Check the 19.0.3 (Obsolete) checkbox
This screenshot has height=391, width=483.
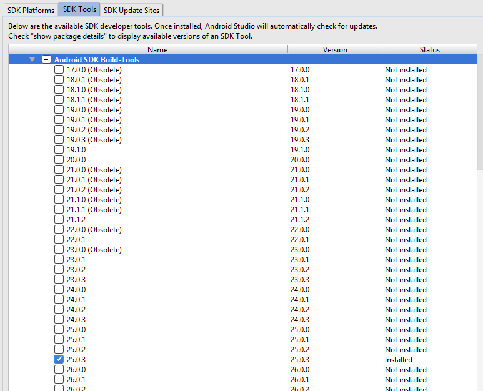59,139
